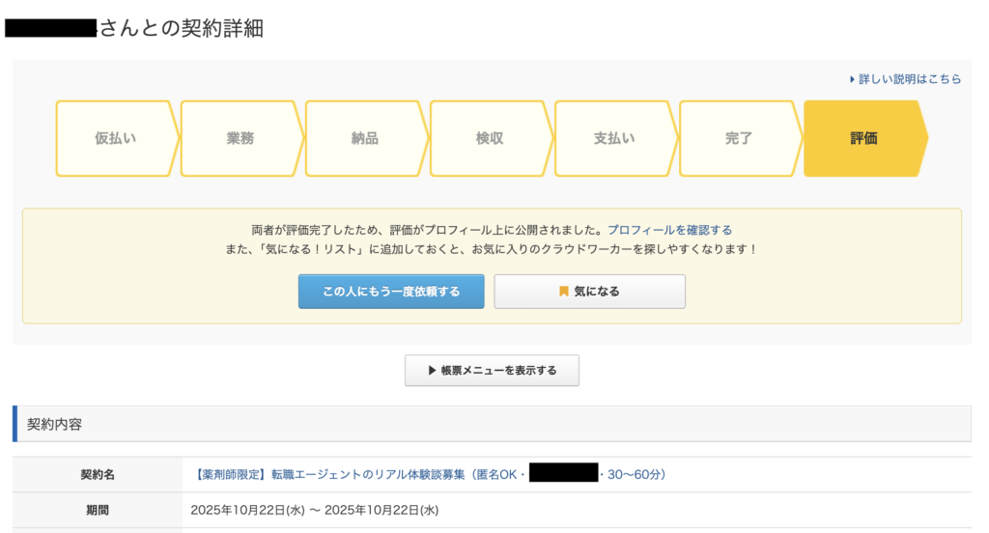The height and width of the screenshot is (533, 989).
Task: Select the 仮払い step
Action: pyautogui.click(x=115, y=138)
